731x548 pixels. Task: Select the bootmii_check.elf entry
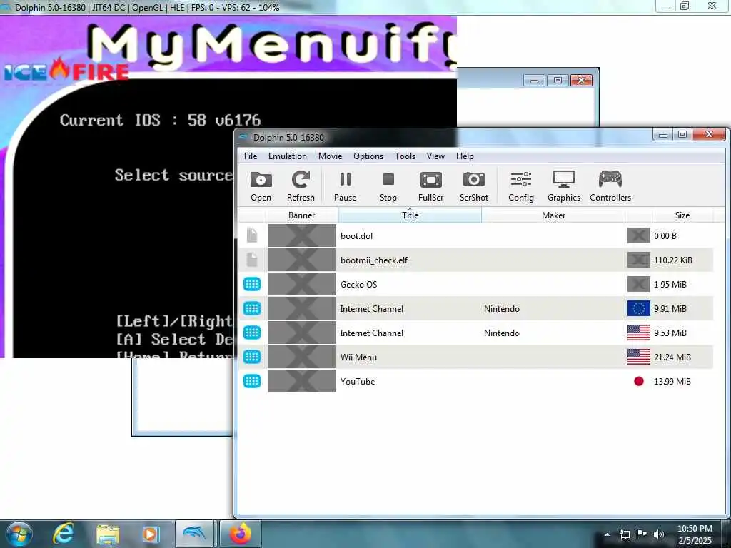tap(476, 260)
